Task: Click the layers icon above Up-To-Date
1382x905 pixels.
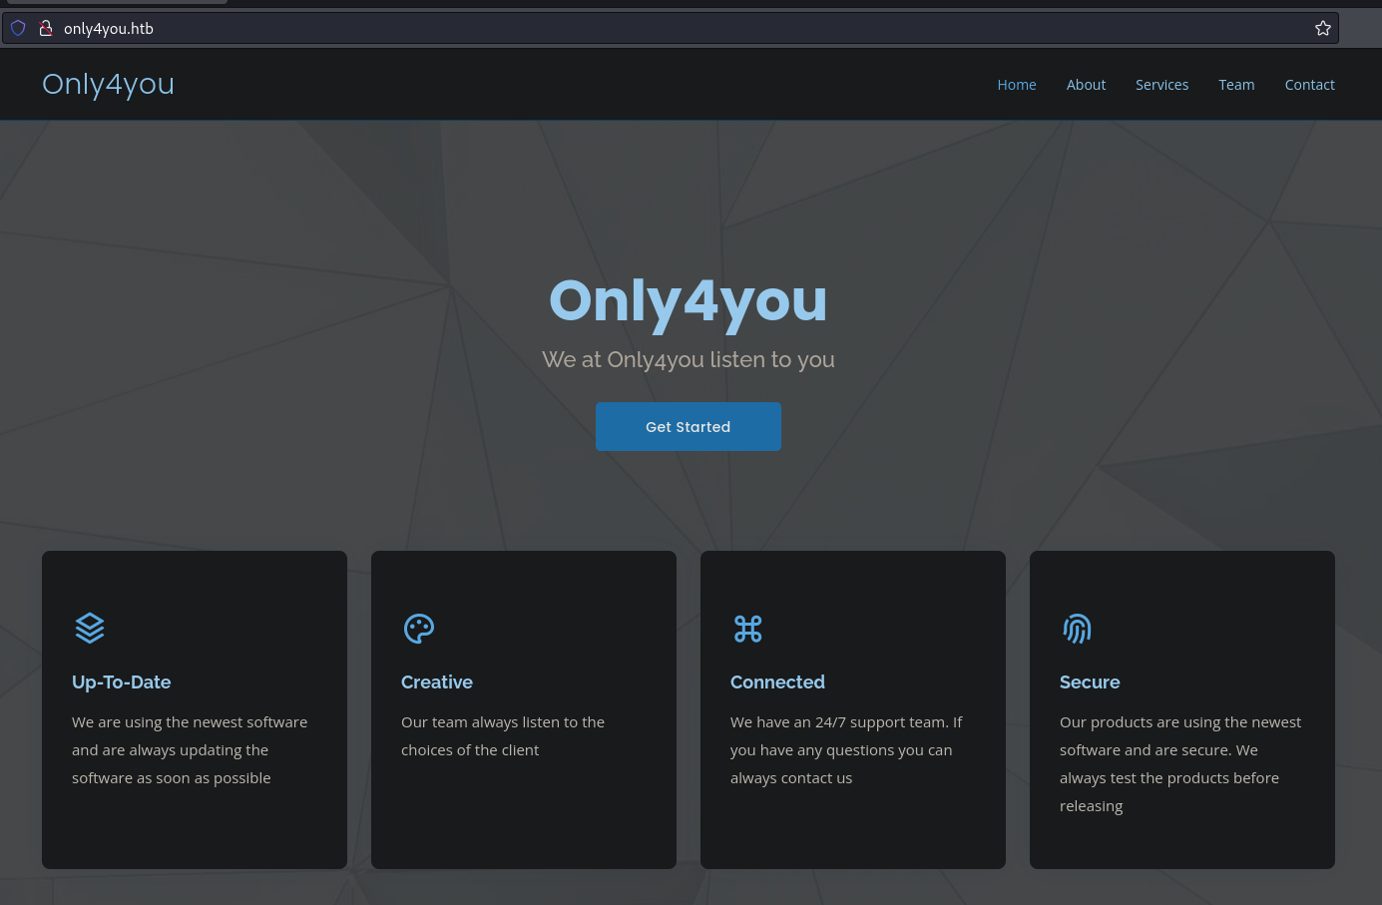Action: [x=90, y=628]
